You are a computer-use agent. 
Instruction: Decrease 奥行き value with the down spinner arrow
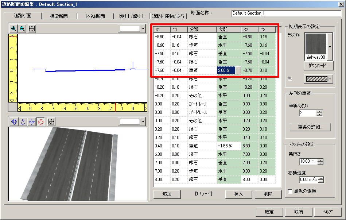coord(320,163)
